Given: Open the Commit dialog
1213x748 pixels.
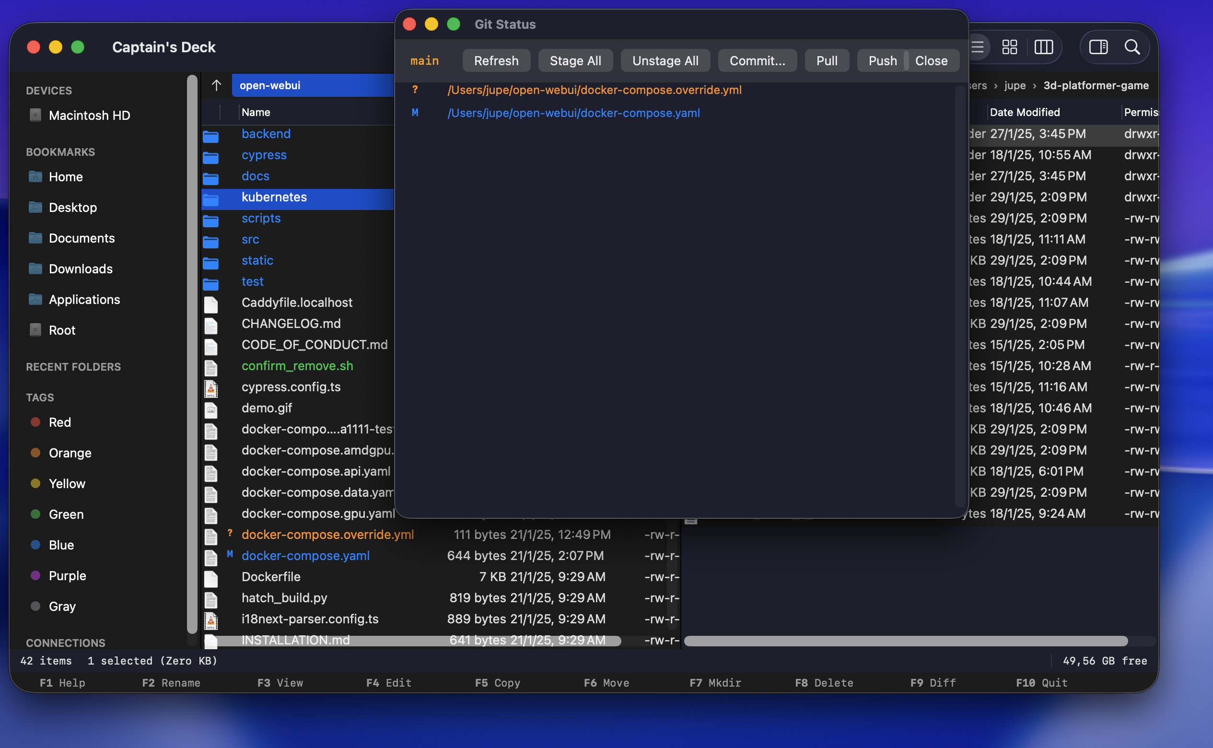Looking at the screenshot, I should [757, 60].
